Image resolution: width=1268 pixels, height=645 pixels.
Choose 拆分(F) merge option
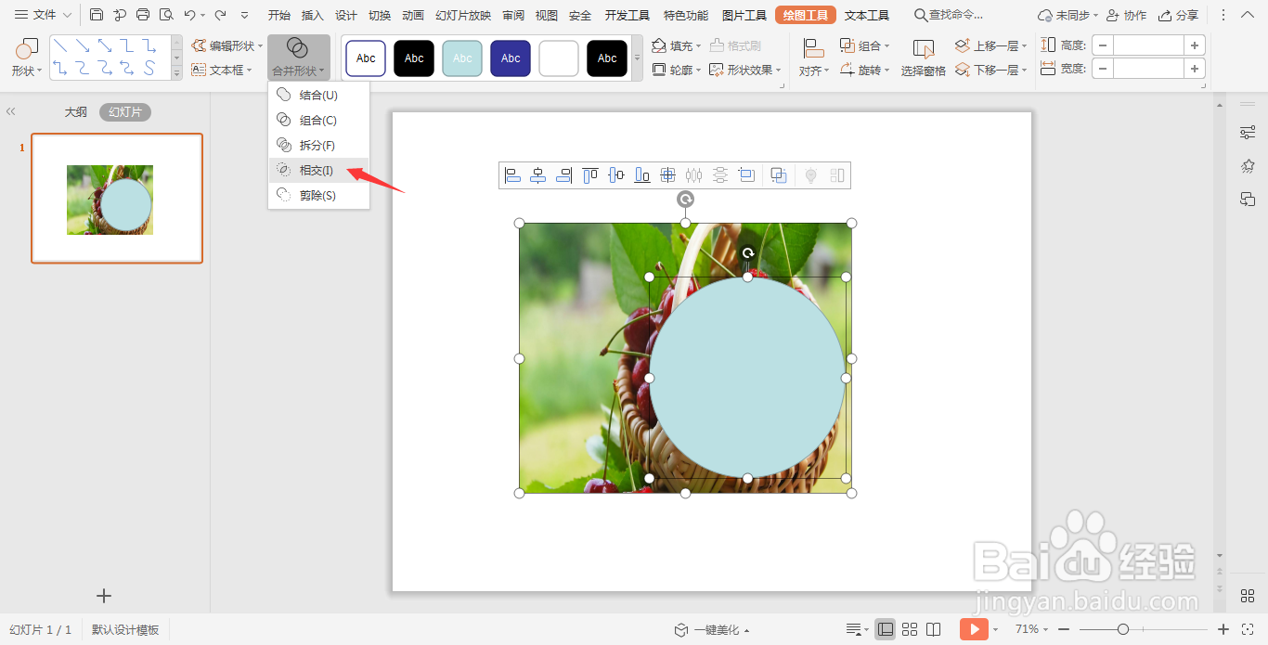(x=319, y=145)
